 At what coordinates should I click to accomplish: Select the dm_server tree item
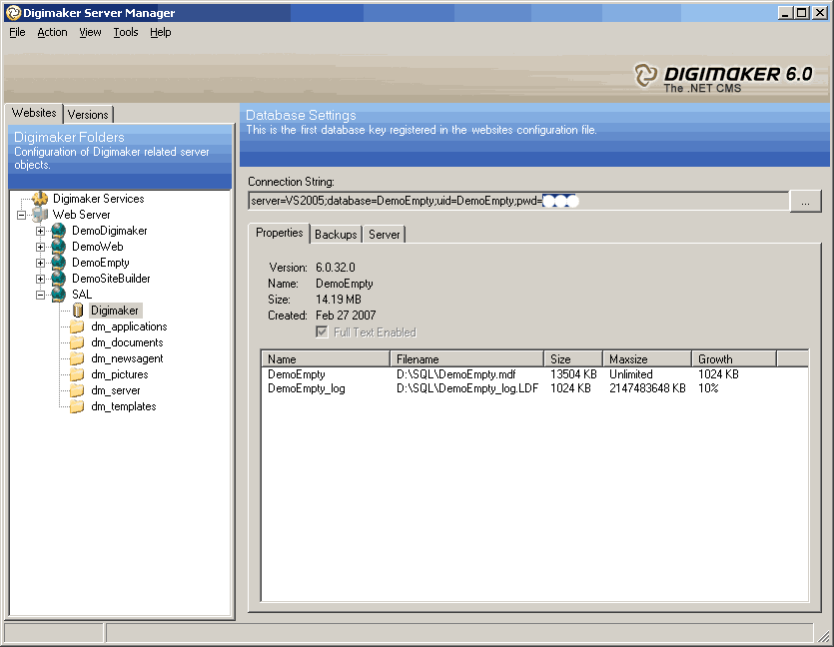(x=116, y=390)
